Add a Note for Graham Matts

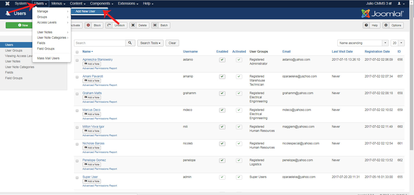(92, 98)
